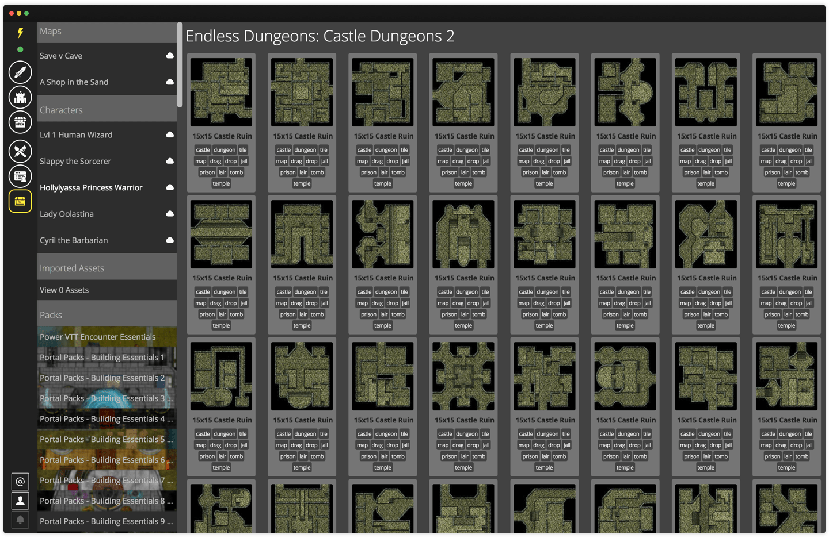Open the castle maps section icon
This screenshot has height=538, width=829.
20,98
